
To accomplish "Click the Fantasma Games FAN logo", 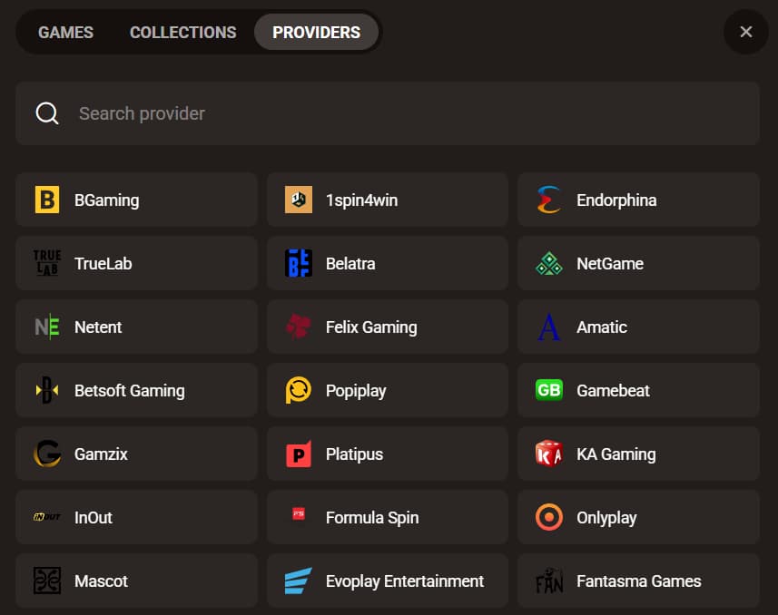I will click(548, 581).
